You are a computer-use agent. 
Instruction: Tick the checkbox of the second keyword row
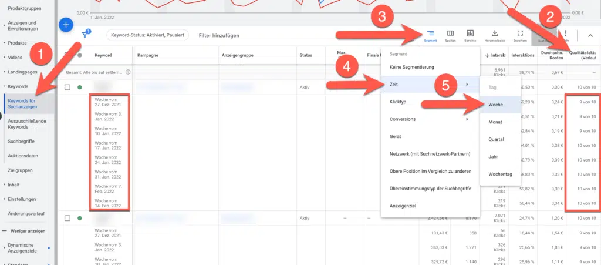(67, 218)
